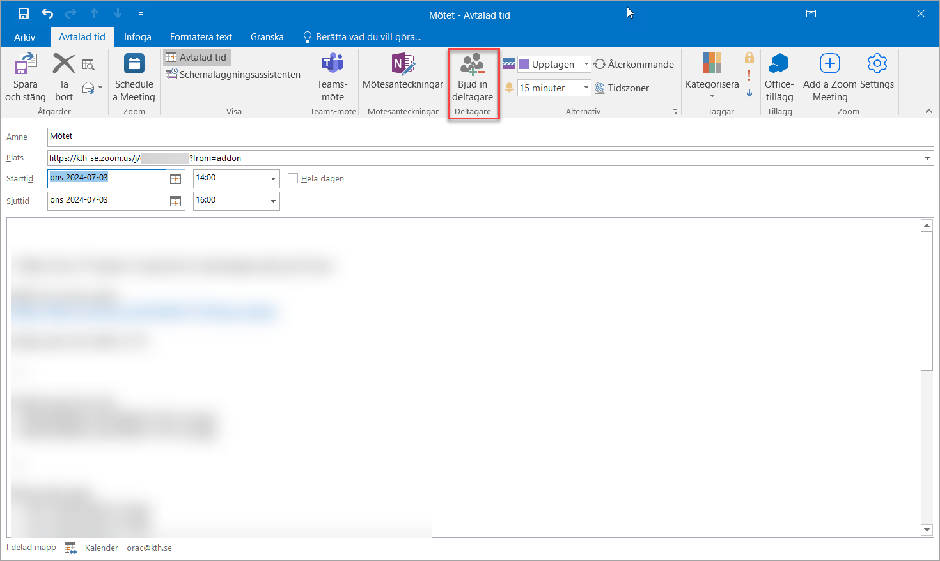The image size is (940, 561).
Task: Open the Formatera text tab
Action: (201, 37)
